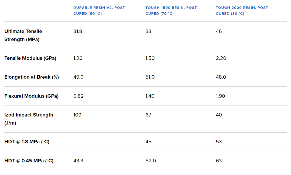Image resolution: width=291 pixels, height=175 pixels.
Task: Click the 1.40 flexural modulus value
Action: tap(150, 96)
